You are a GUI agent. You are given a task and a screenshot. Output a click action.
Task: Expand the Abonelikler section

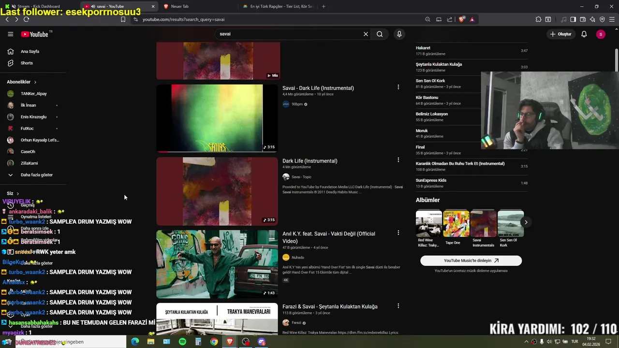coord(22,82)
